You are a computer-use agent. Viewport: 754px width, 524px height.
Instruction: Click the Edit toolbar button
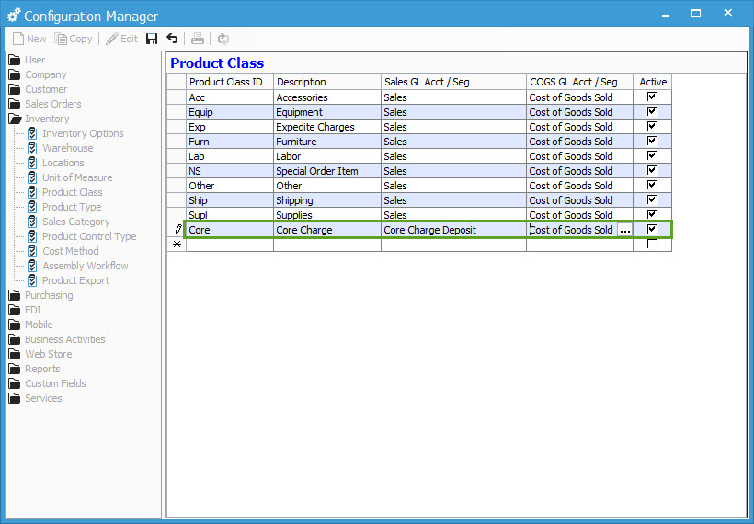tap(122, 39)
